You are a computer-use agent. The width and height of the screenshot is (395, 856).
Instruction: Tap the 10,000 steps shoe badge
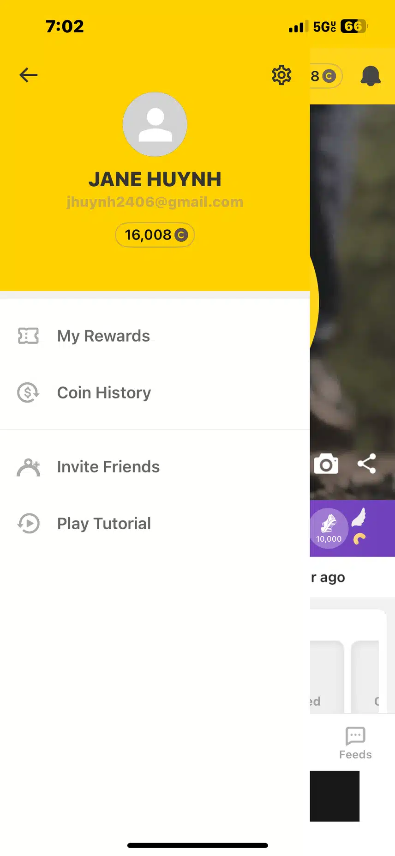click(329, 528)
